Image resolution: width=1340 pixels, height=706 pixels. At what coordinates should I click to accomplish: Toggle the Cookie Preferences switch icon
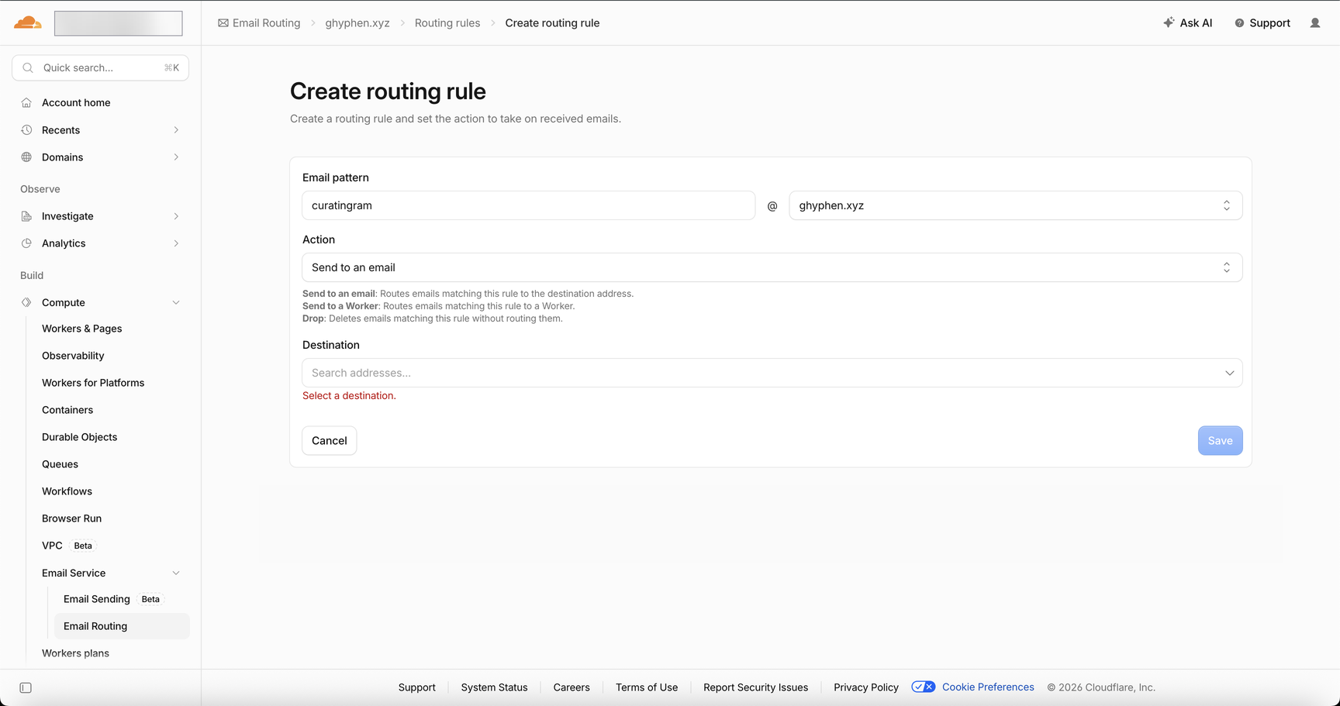[924, 687]
